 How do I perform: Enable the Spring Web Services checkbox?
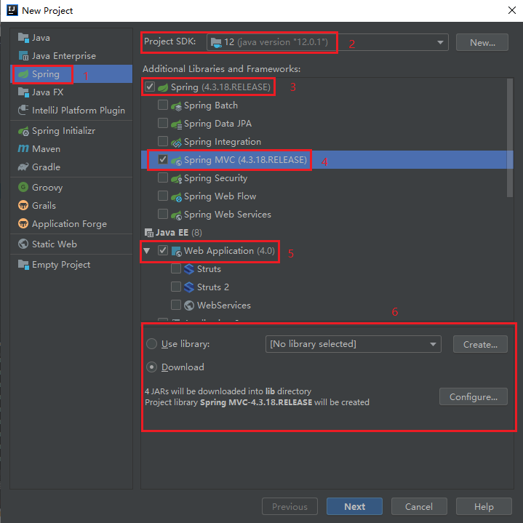click(163, 214)
